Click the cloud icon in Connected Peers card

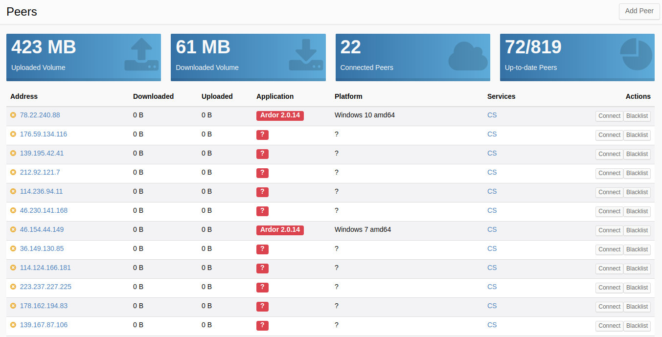coord(468,56)
